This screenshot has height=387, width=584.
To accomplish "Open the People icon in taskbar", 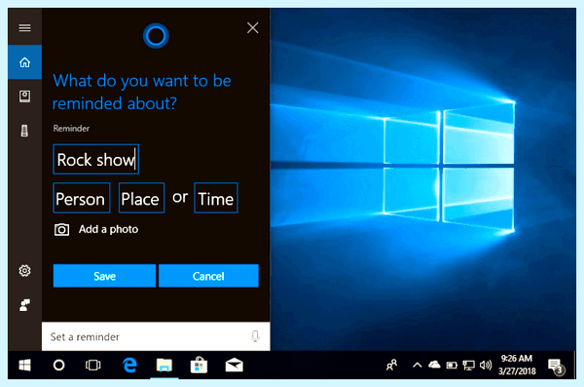I will pyautogui.click(x=392, y=365).
